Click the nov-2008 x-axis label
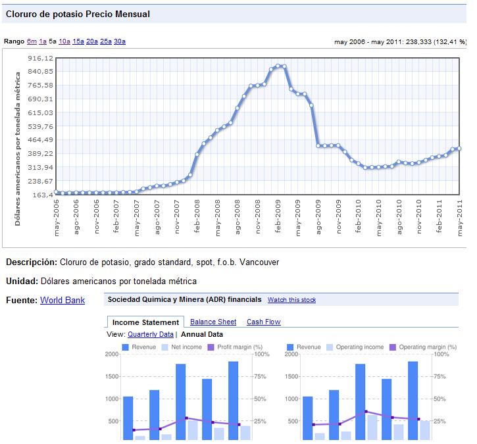 tap(258, 216)
